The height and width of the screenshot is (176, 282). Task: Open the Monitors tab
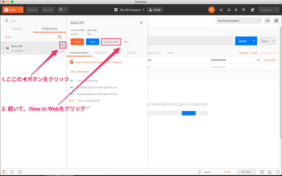coord(101,53)
